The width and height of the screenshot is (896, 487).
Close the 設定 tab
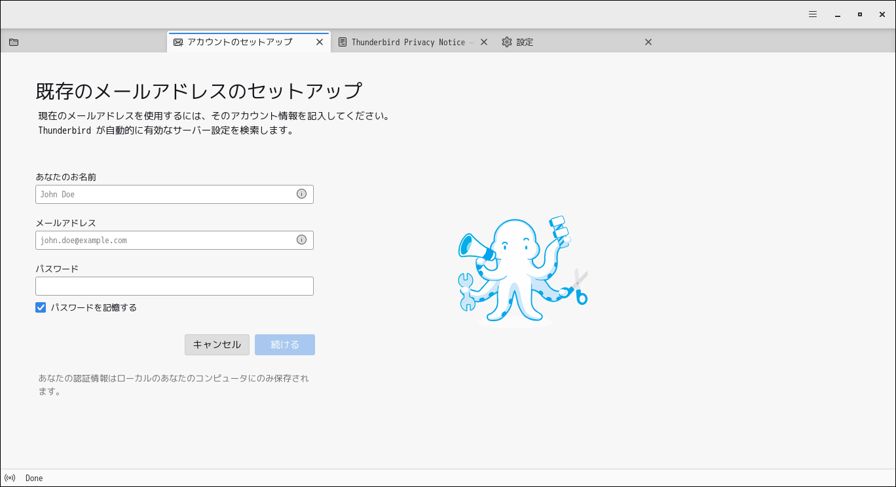pos(648,42)
